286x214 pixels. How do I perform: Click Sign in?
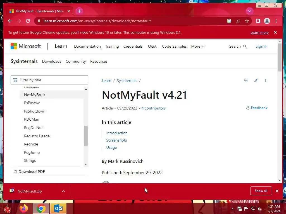point(261,46)
